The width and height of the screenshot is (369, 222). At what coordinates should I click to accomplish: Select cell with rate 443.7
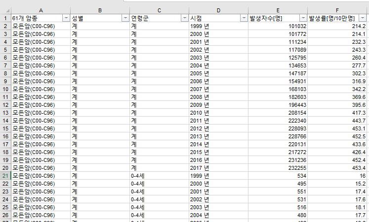click(337, 121)
